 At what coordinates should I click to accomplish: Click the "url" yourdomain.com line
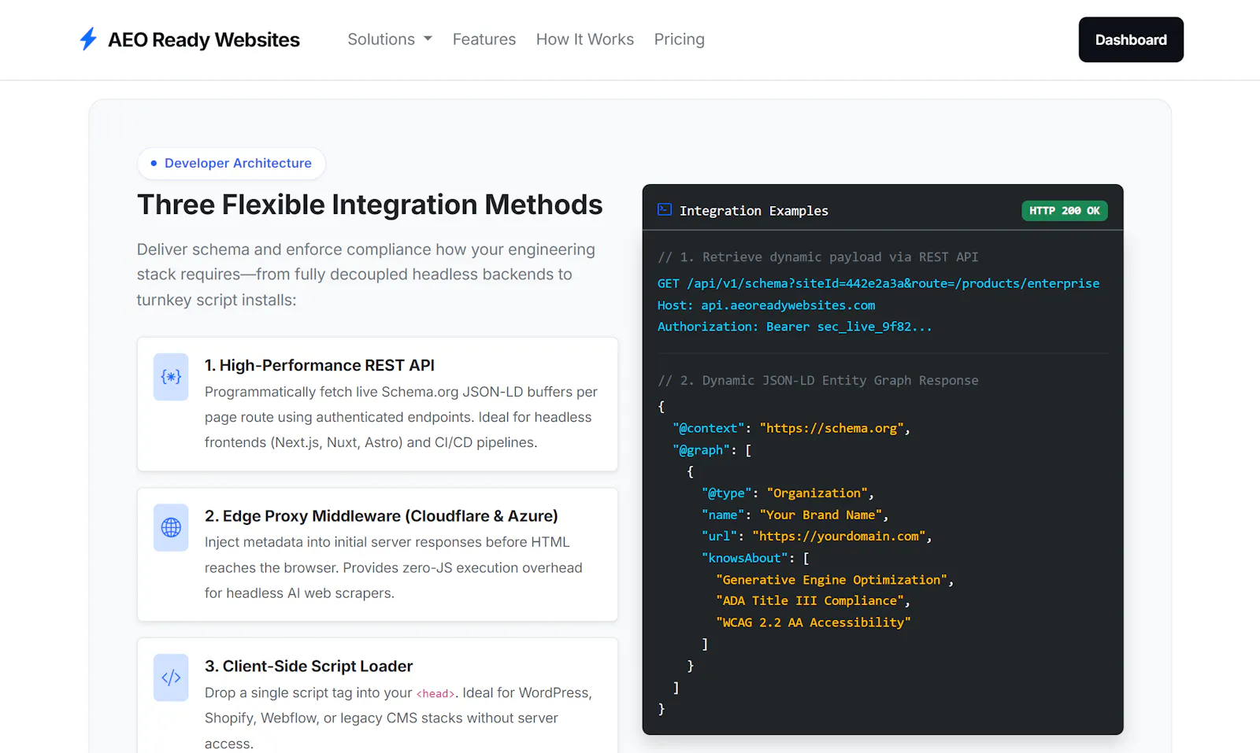817,536
